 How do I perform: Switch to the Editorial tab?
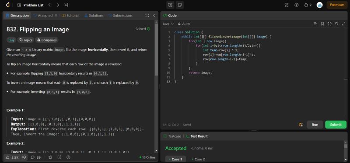point(70,16)
